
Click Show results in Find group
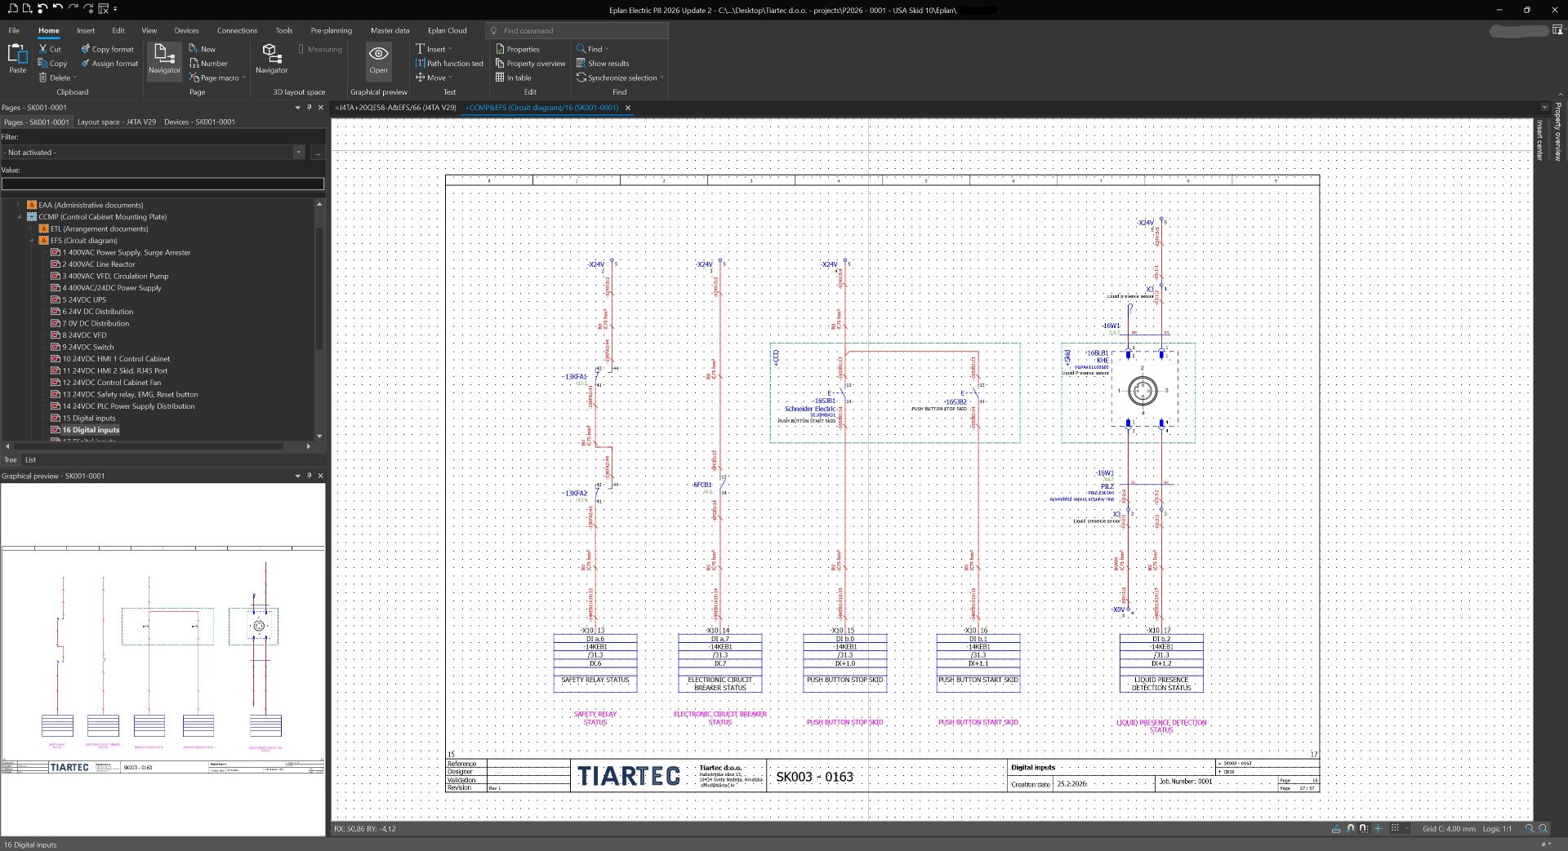(x=603, y=64)
